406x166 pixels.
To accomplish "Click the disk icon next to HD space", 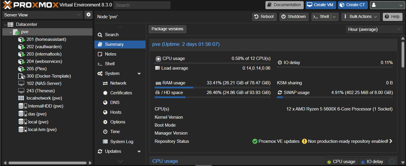I will 157,93.
